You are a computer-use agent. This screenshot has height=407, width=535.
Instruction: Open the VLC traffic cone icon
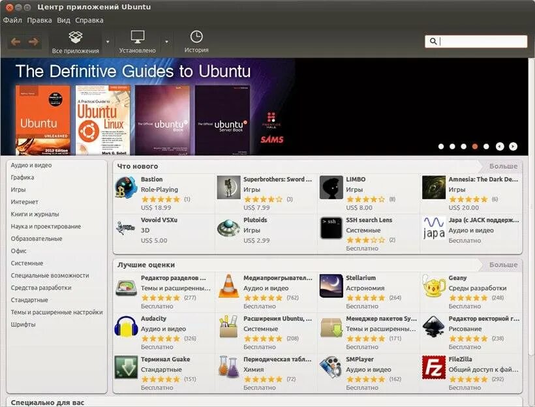coord(228,286)
